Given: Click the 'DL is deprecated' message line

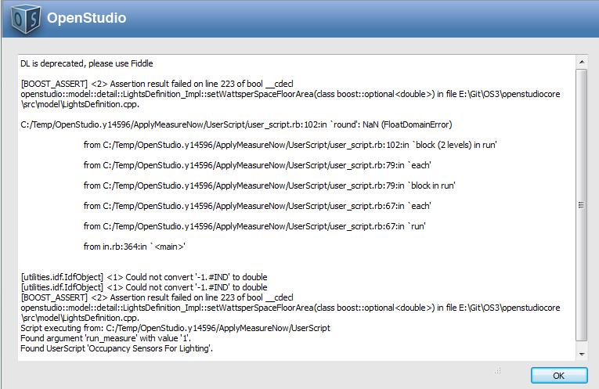Looking at the screenshot, I should [87, 63].
